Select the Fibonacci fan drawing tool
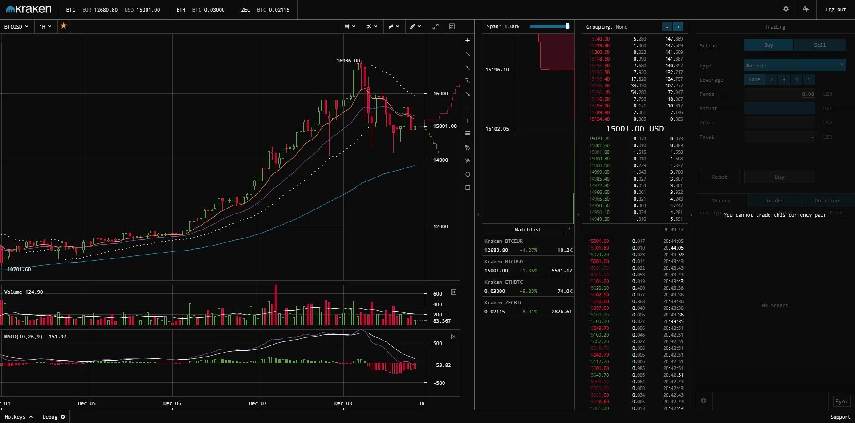 (x=468, y=148)
